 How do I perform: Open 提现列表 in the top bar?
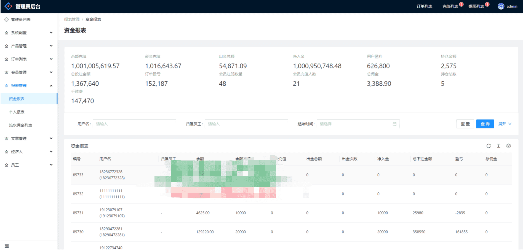(x=476, y=6)
